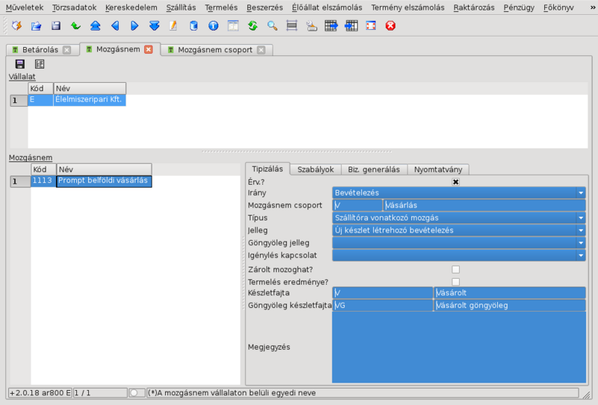Click the blue info circle icon
This screenshot has height=405, width=598.
click(213, 26)
